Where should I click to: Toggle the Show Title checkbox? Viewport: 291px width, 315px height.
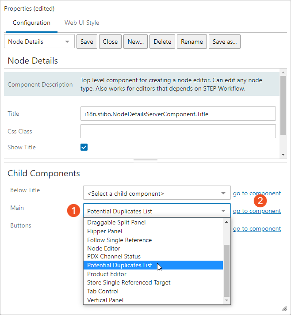(x=84, y=147)
